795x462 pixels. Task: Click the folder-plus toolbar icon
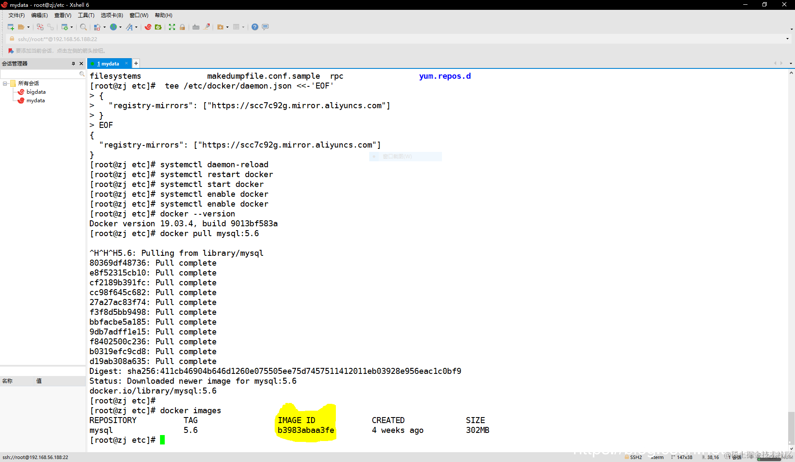[220, 27]
